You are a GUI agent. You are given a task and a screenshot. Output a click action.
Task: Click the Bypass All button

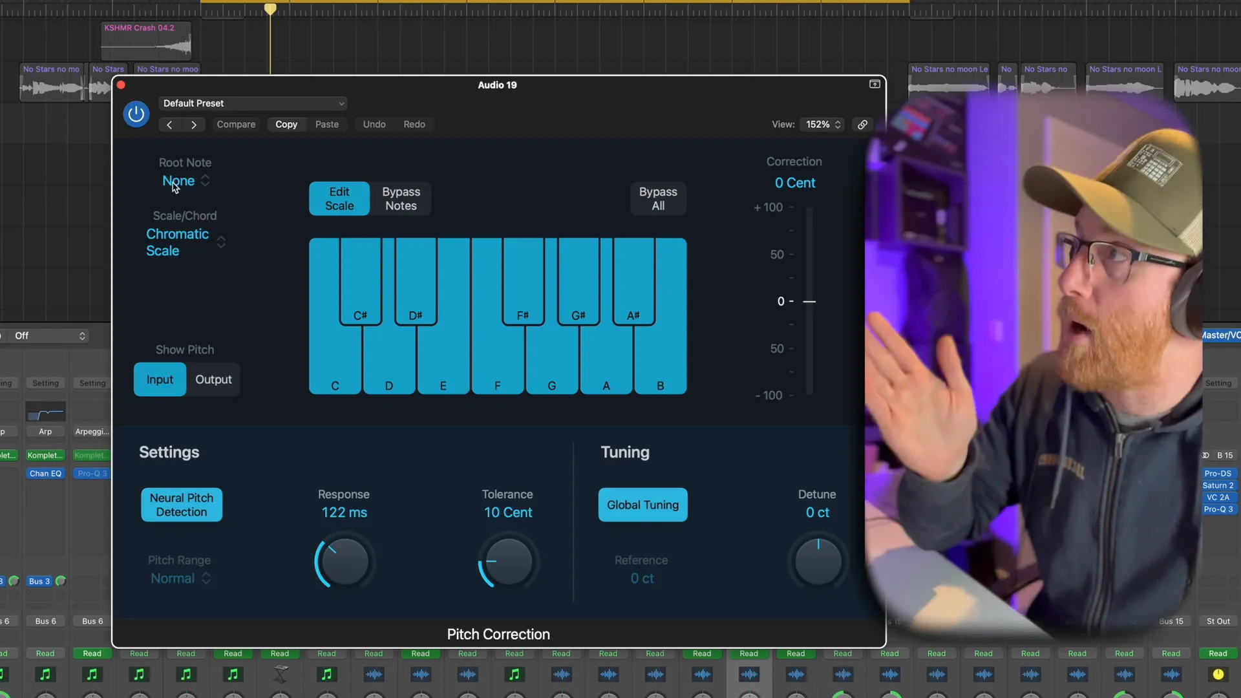click(658, 198)
